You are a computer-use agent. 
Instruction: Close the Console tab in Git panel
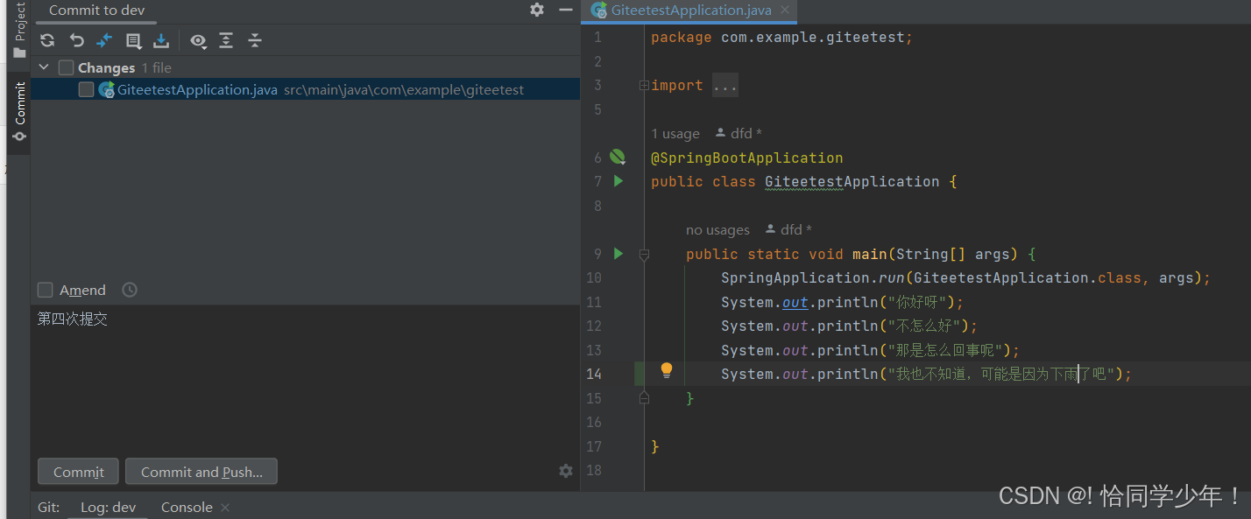[225, 508]
